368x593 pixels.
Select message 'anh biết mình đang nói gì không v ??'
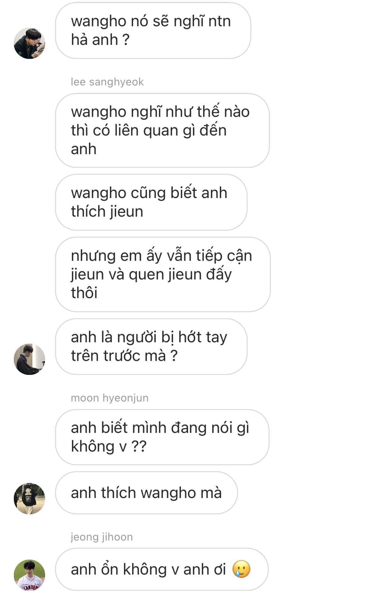pyautogui.click(x=162, y=437)
